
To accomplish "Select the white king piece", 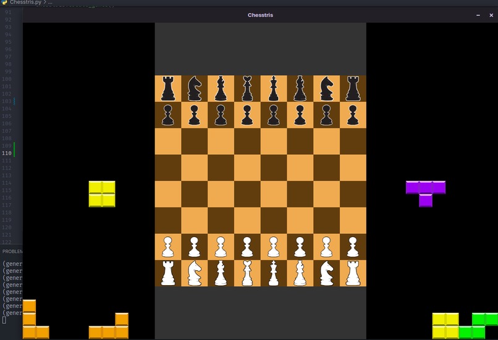I will (274, 273).
